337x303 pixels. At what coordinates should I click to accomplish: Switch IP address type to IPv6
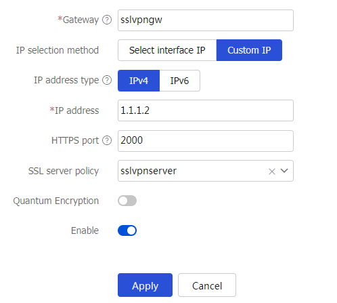pos(179,81)
